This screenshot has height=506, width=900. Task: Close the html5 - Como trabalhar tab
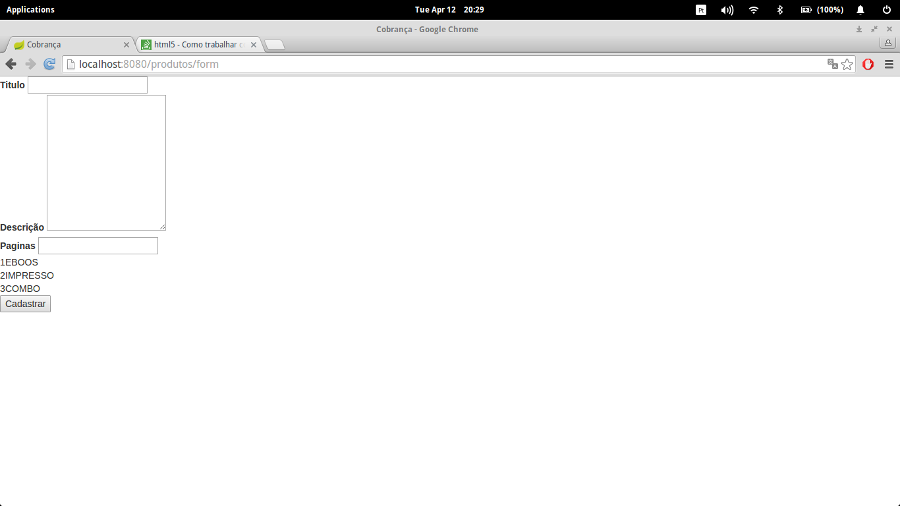[x=254, y=45]
